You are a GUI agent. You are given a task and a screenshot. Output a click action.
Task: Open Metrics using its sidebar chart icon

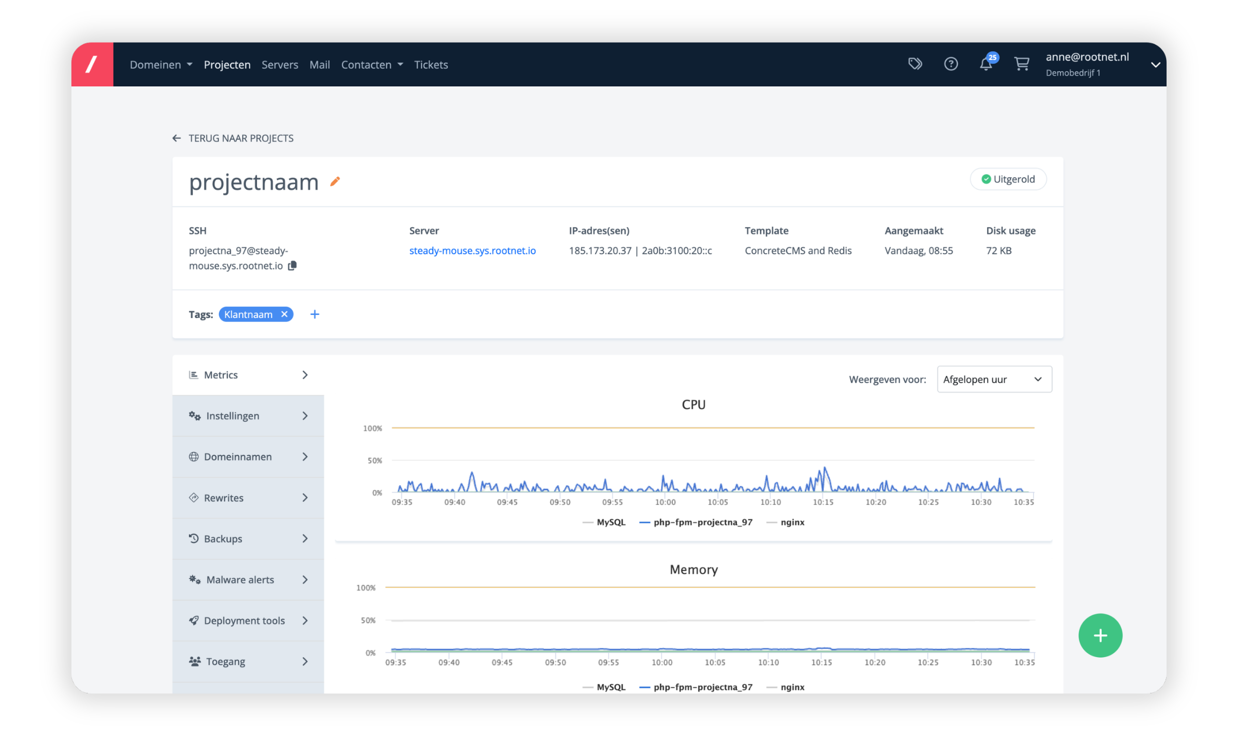tap(194, 374)
